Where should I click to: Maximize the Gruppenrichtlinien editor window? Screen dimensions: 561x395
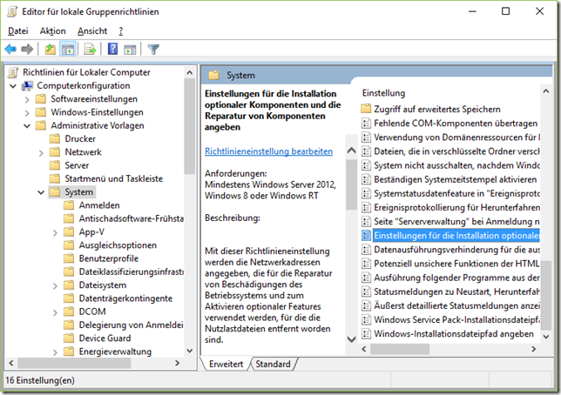[x=505, y=11]
